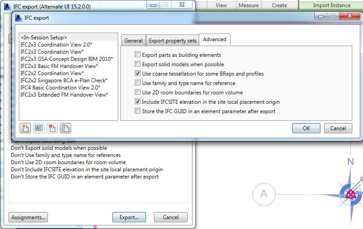Close the IFC export dialog
The width and height of the screenshot is (363, 229).
(x=350, y=16)
